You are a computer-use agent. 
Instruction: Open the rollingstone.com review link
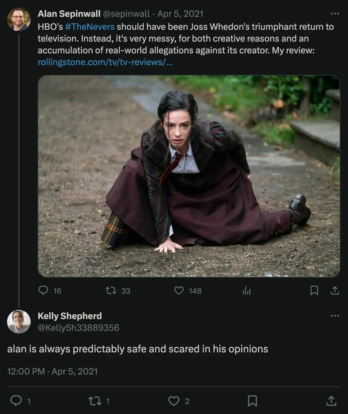105,62
